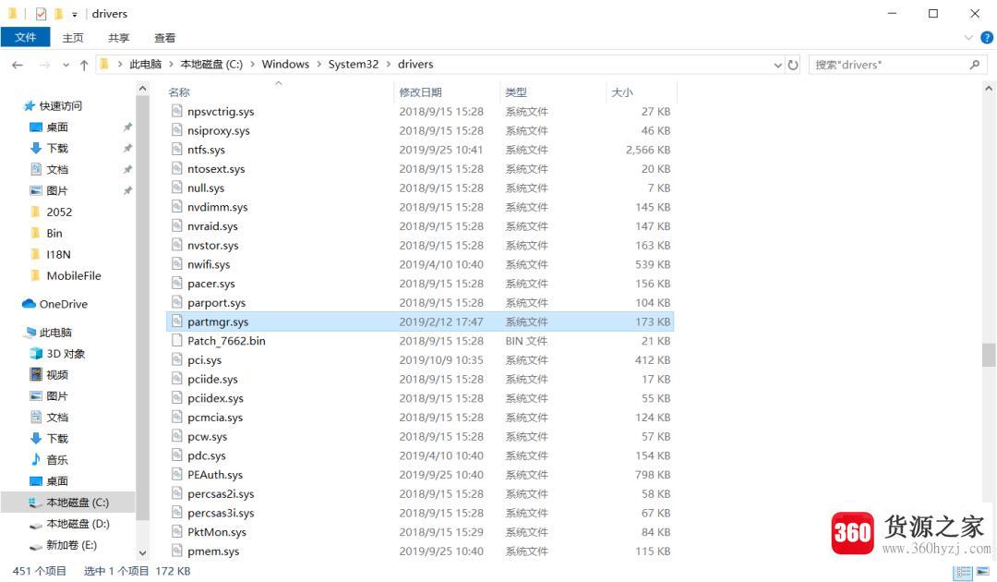Open the recent locations dropdown arrow
Viewport: 997px width, 582px height.
(66, 65)
